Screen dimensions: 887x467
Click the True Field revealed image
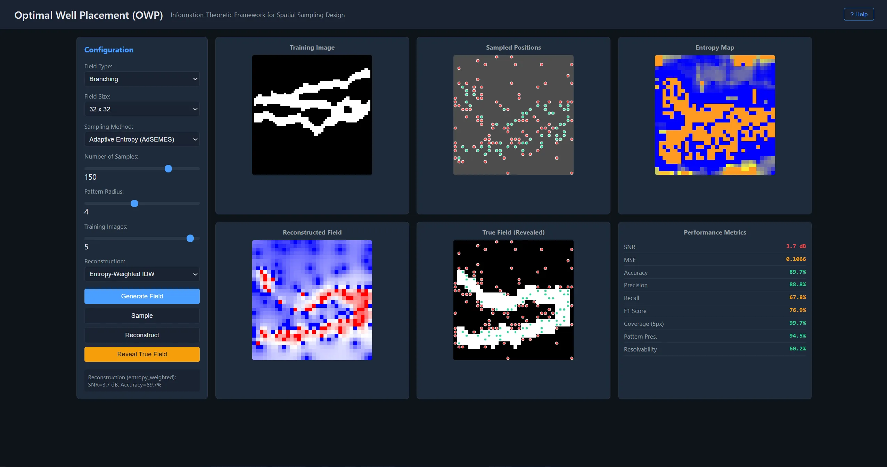click(513, 300)
